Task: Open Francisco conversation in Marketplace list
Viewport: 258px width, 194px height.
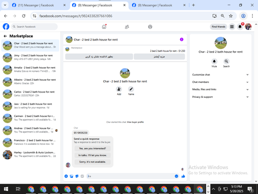Action: [30, 142]
